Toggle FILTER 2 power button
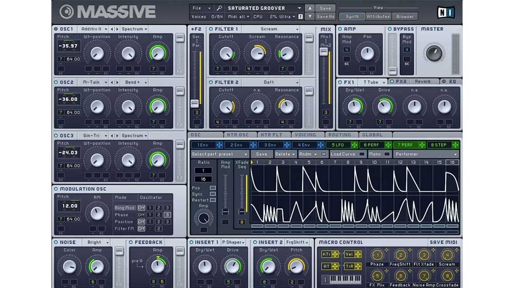 click(211, 82)
